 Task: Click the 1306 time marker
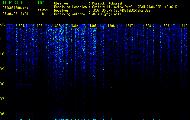(111, 26)
